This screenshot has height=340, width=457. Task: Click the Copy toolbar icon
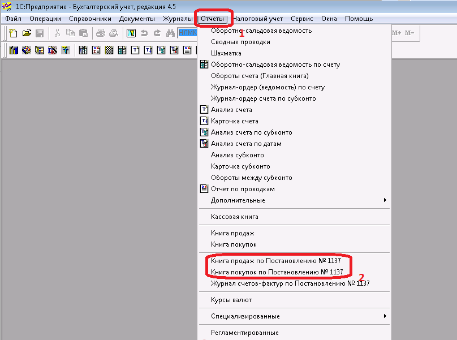(70, 33)
